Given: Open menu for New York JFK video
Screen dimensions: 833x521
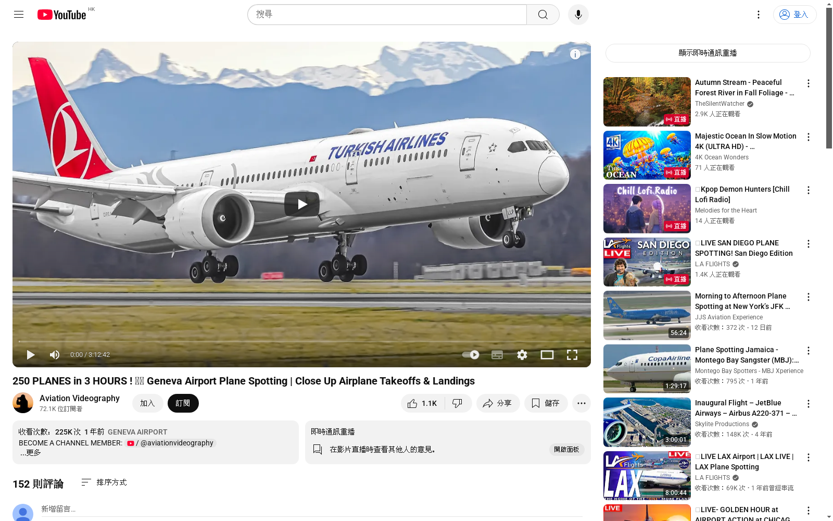Looking at the screenshot, I should click(x=809, y=297).
